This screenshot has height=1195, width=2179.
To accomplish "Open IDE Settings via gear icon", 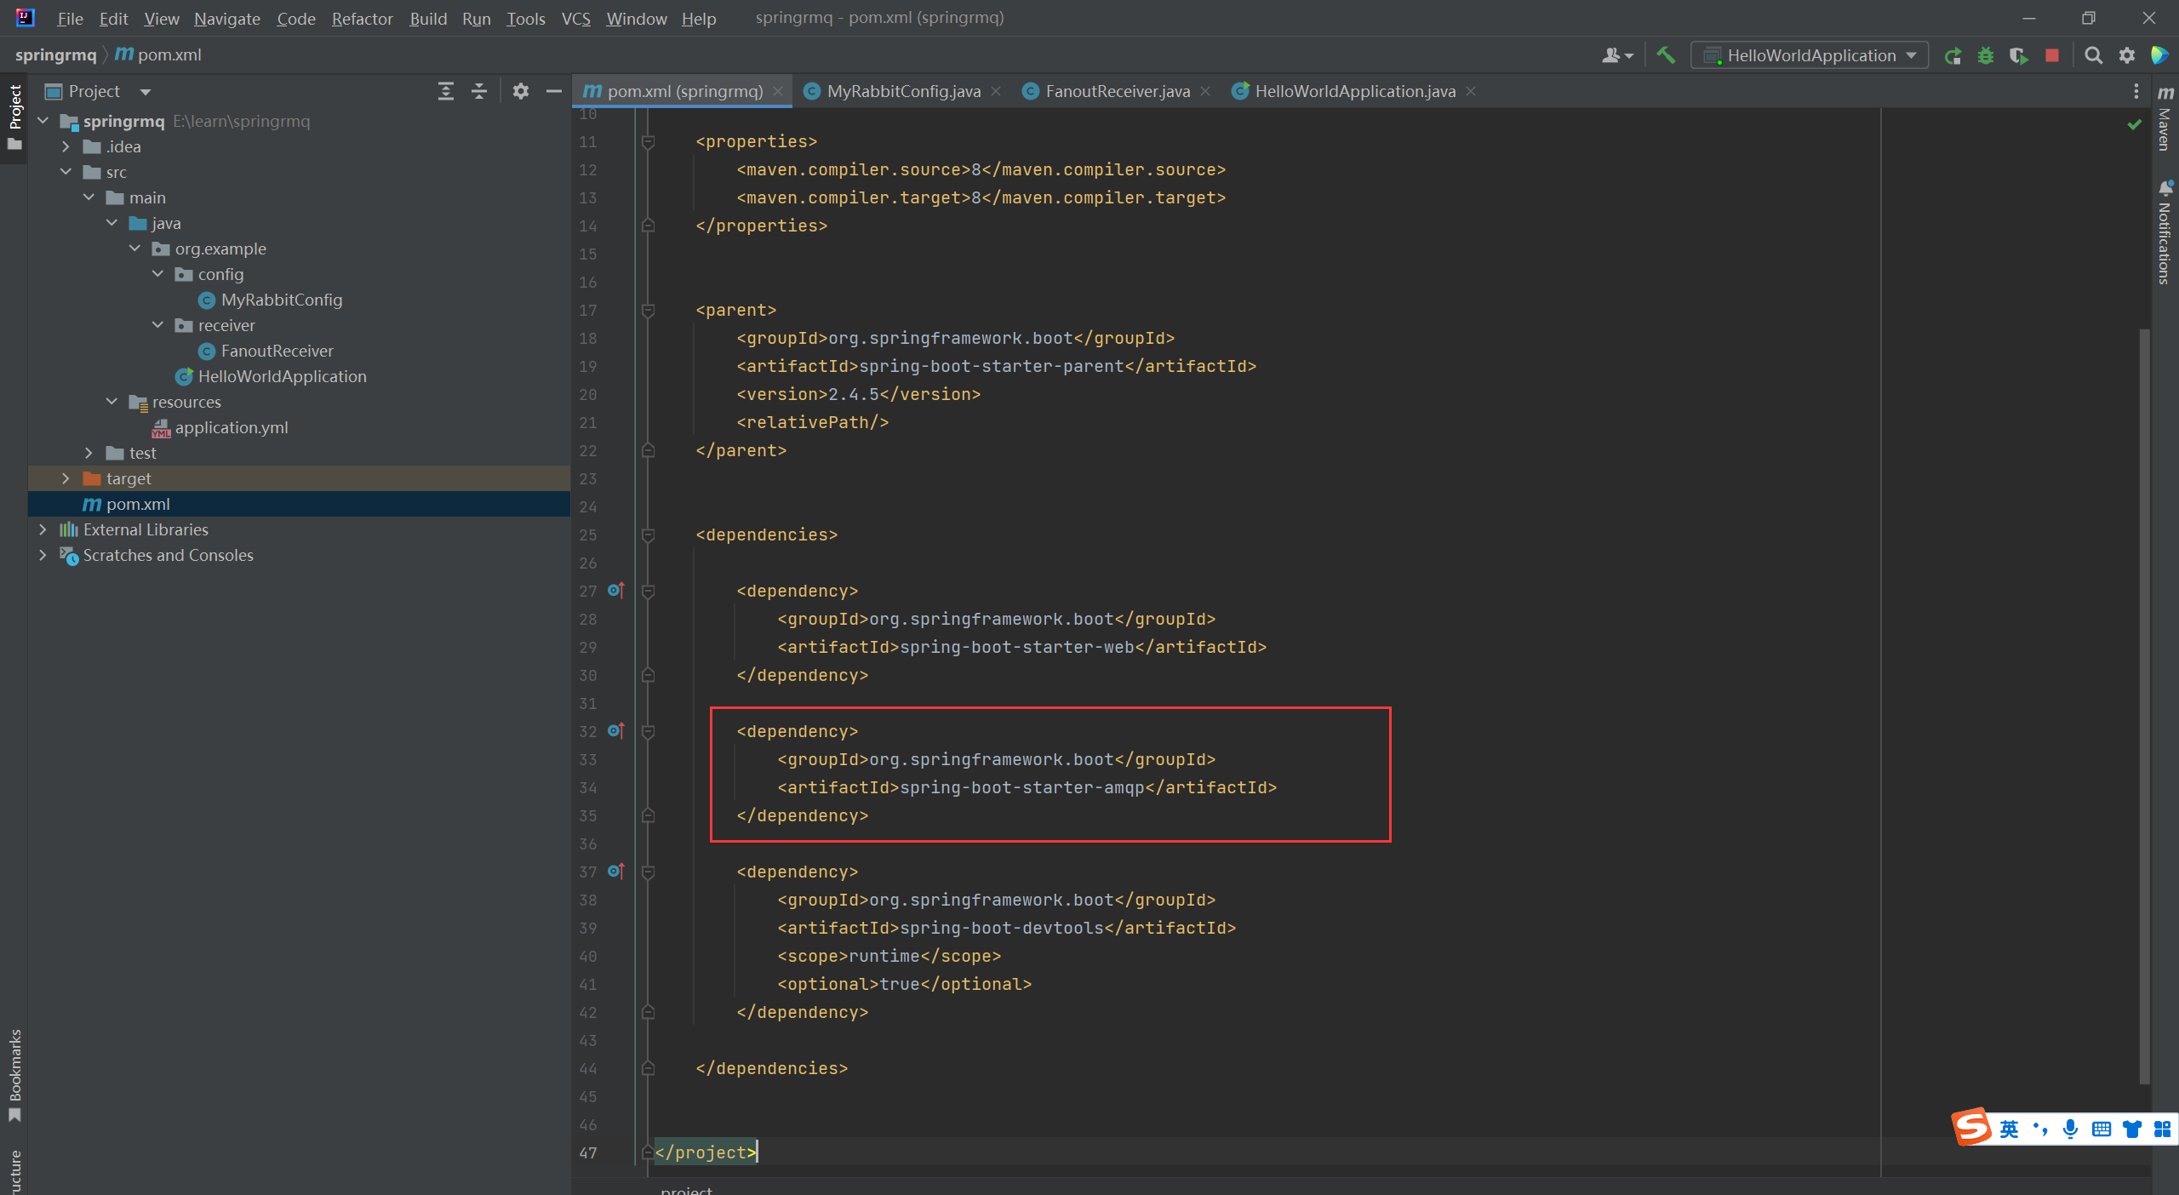I will click(x=2126, y=54).
